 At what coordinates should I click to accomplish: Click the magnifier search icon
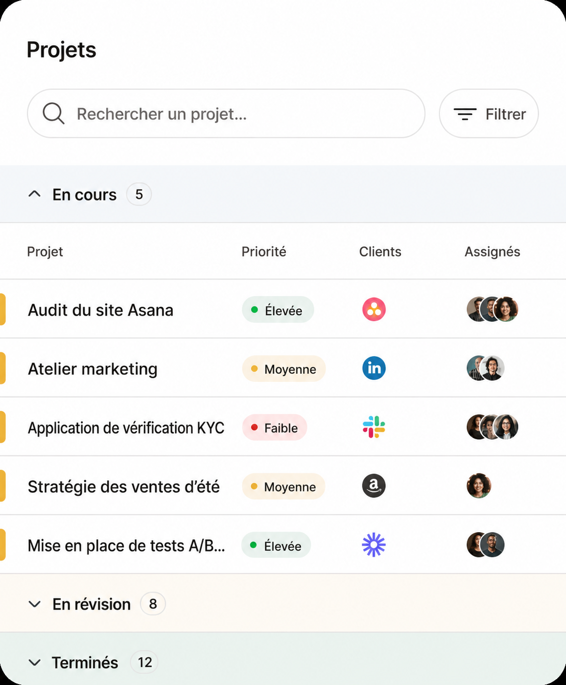[x=54, y=114]
